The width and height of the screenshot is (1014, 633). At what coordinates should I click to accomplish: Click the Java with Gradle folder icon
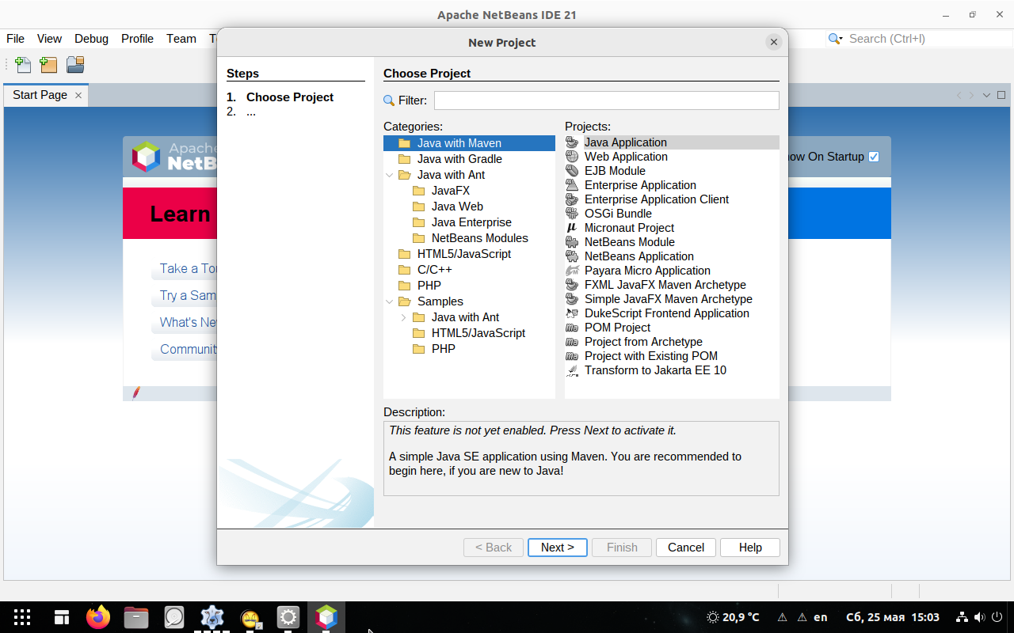[405, 159]
